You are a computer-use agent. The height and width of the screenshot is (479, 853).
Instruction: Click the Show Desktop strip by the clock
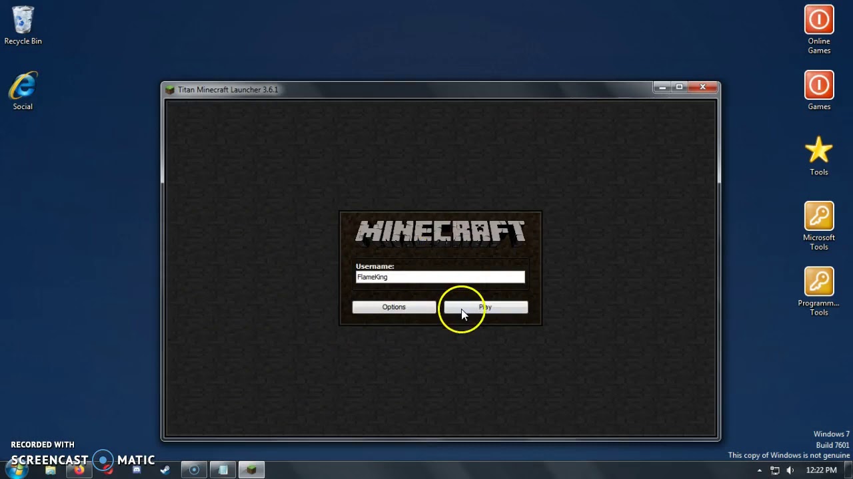(x=848, y=470)
